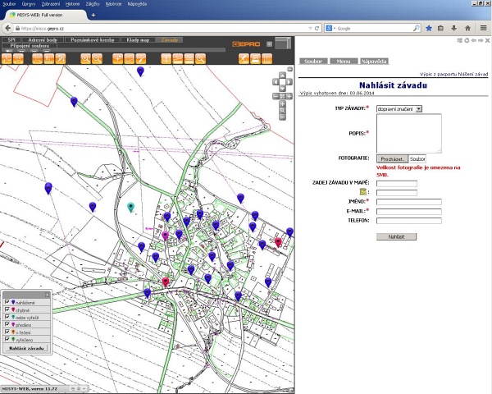
Task: Toggle the 'vyřešeno' legend checkbox
Action: (7, 339)
